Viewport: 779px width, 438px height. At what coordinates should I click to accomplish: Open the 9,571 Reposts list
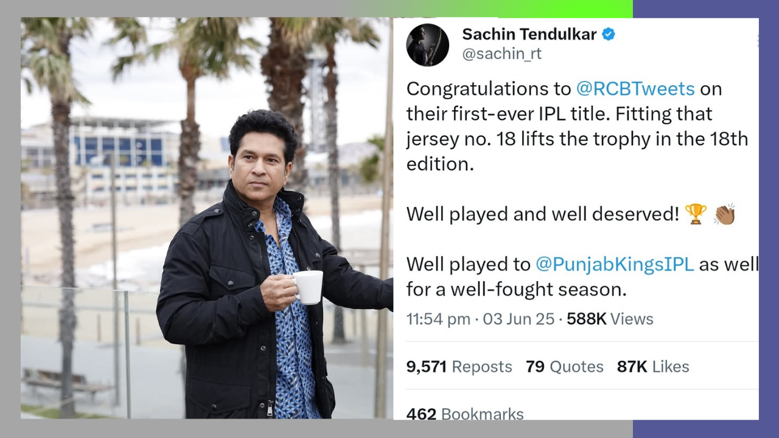pos(459,367)
